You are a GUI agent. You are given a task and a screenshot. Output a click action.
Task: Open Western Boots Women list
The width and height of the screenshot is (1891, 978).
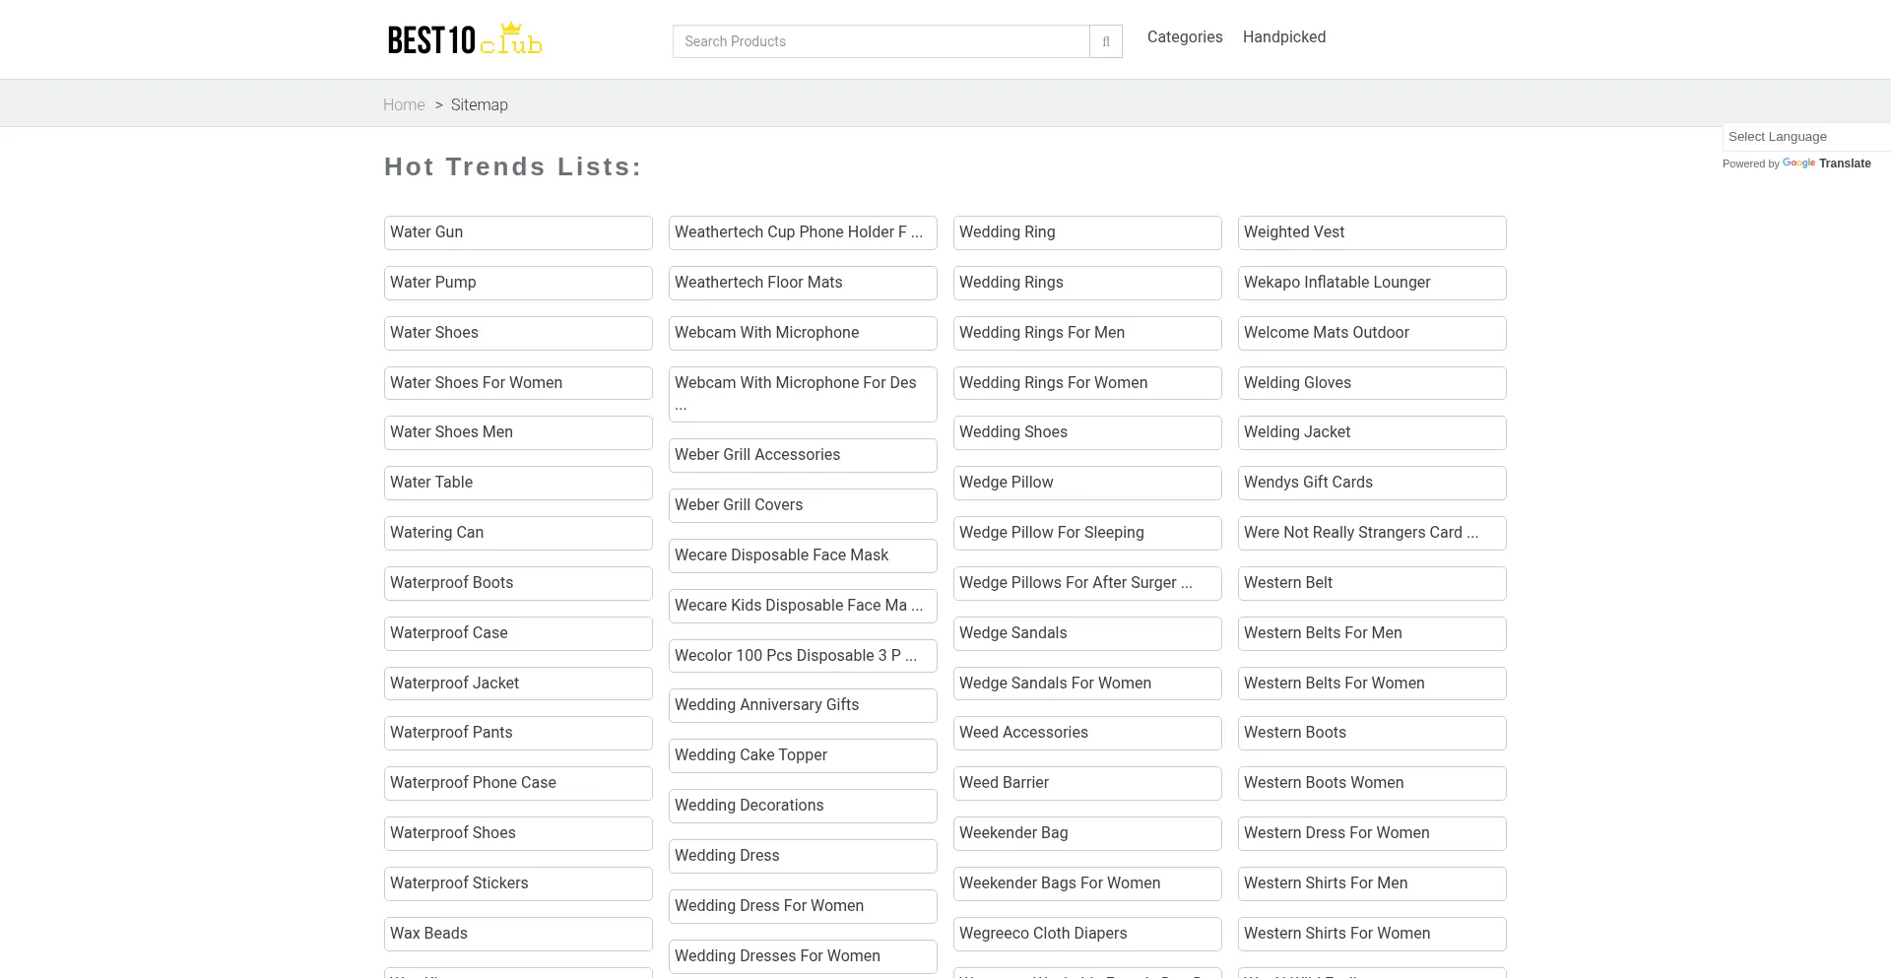pos(1372,783)
